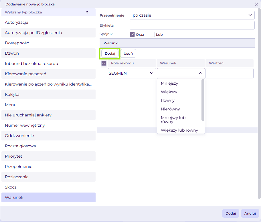261x222 pixels.
Task: Choose Większy condition option
Action: [179, 92]
